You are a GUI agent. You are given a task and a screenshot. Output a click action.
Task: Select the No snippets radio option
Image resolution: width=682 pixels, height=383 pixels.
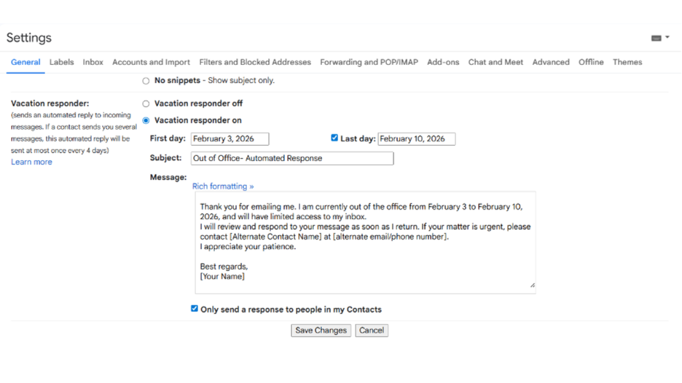[146, 81]
